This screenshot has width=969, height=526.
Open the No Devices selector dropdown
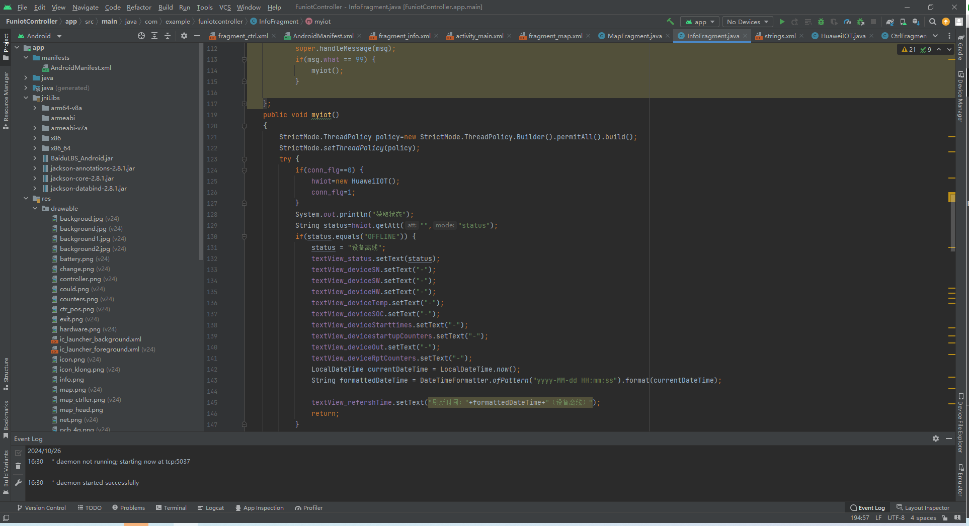pos(748,22)
